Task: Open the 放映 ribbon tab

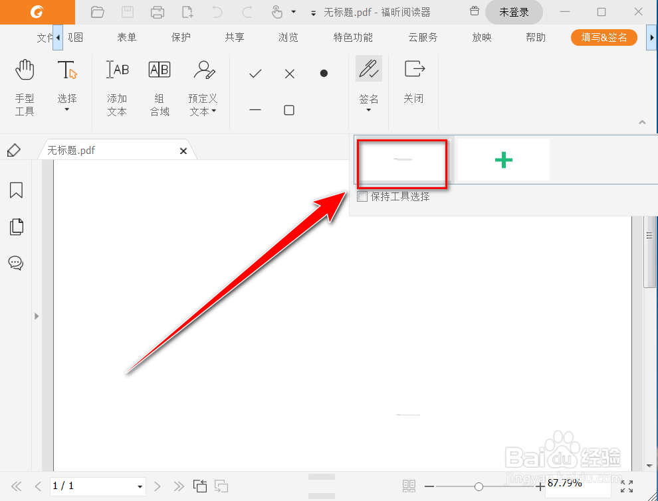Action: click(482, 37)
